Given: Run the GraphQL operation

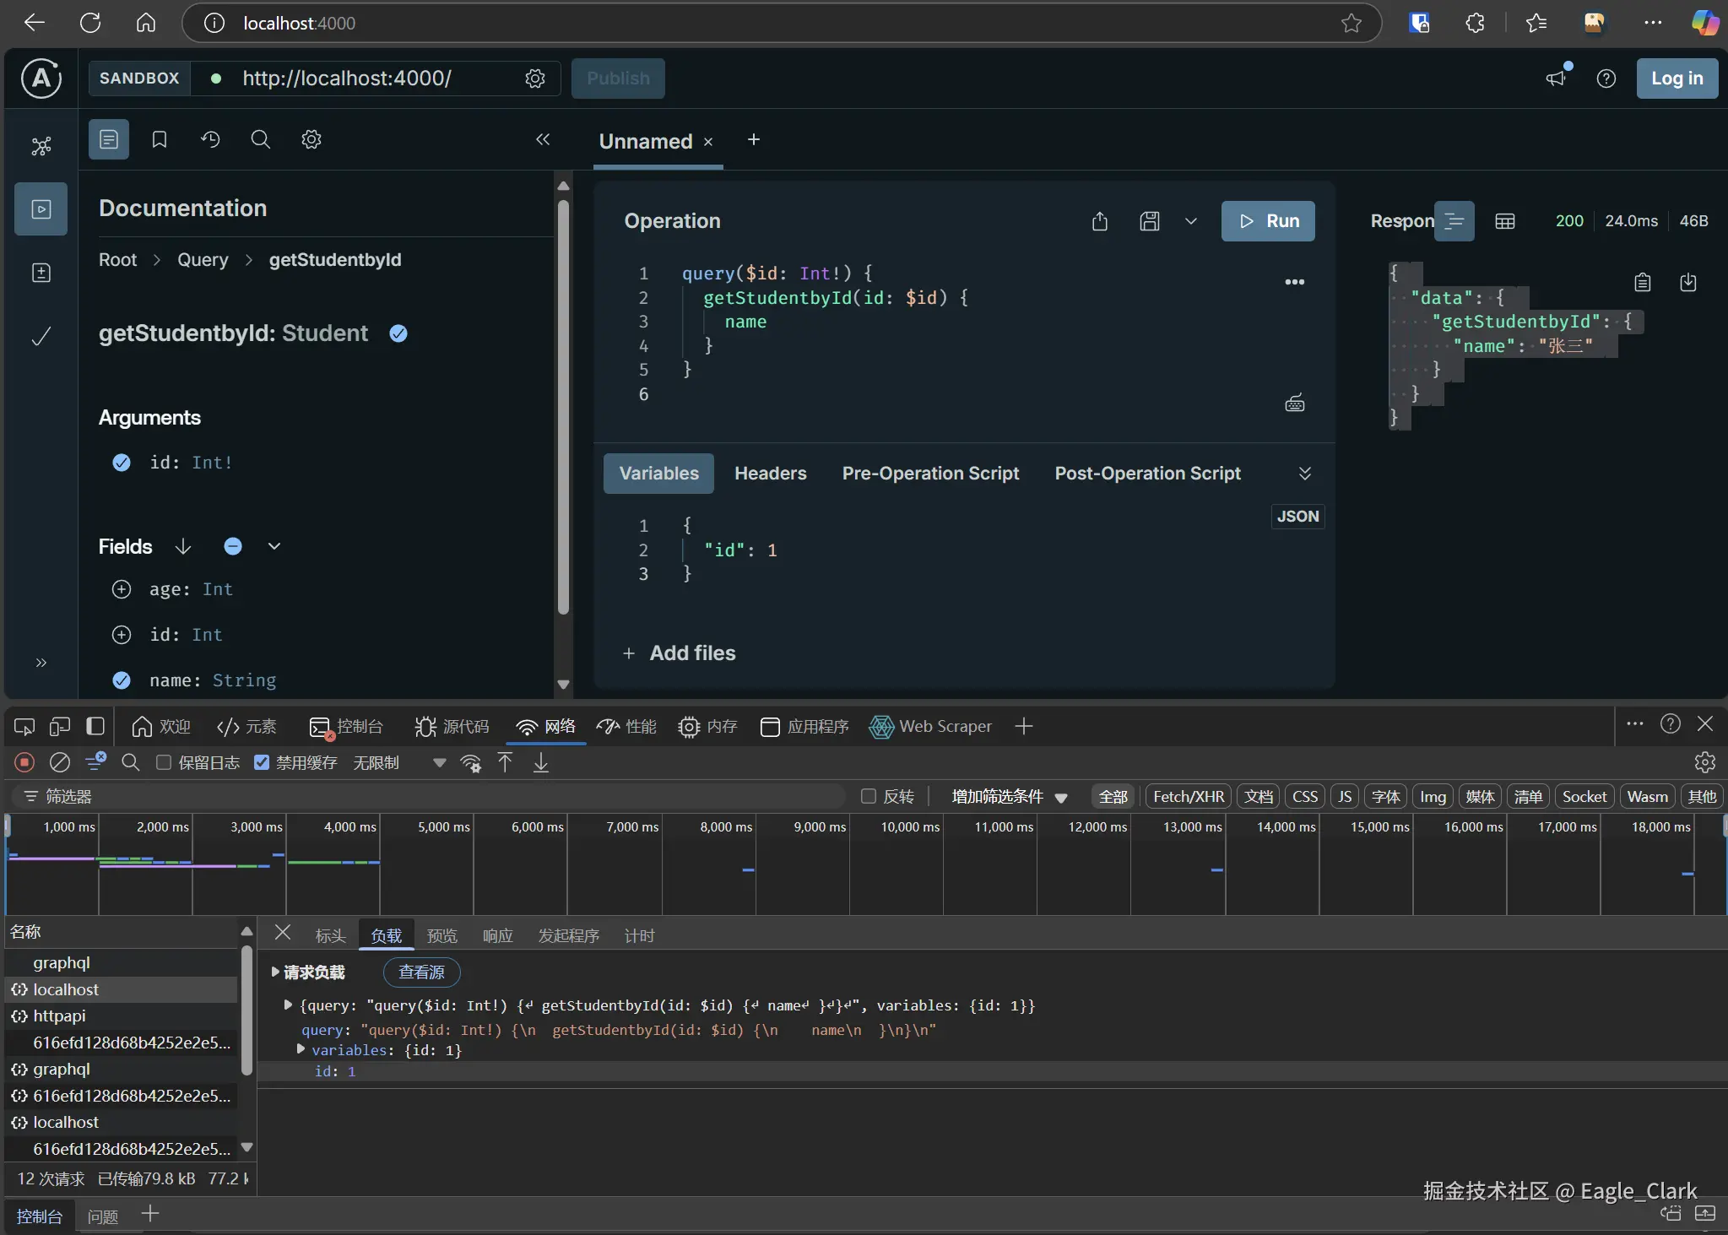Looking at the screenshot, I should pos(1267,221).
